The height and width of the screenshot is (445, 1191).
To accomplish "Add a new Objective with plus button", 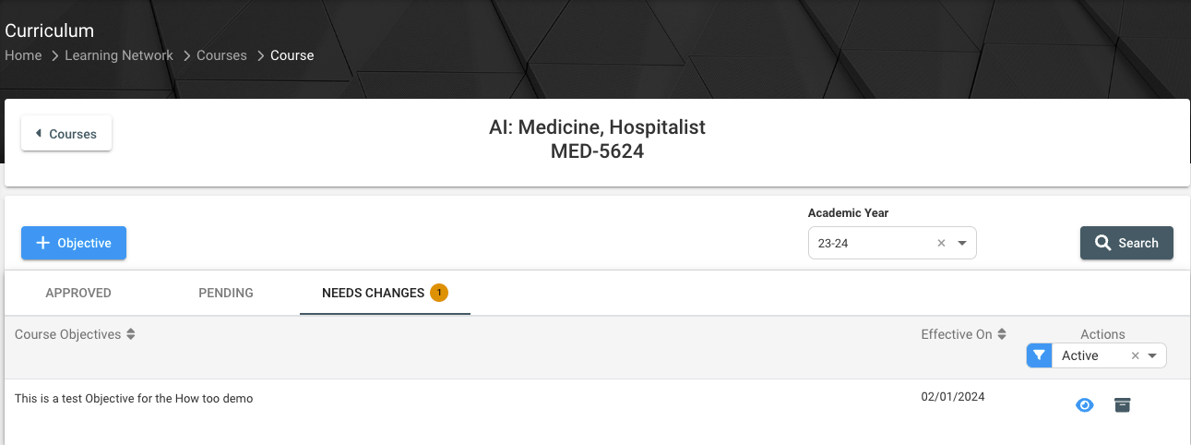I will [74, 243].
